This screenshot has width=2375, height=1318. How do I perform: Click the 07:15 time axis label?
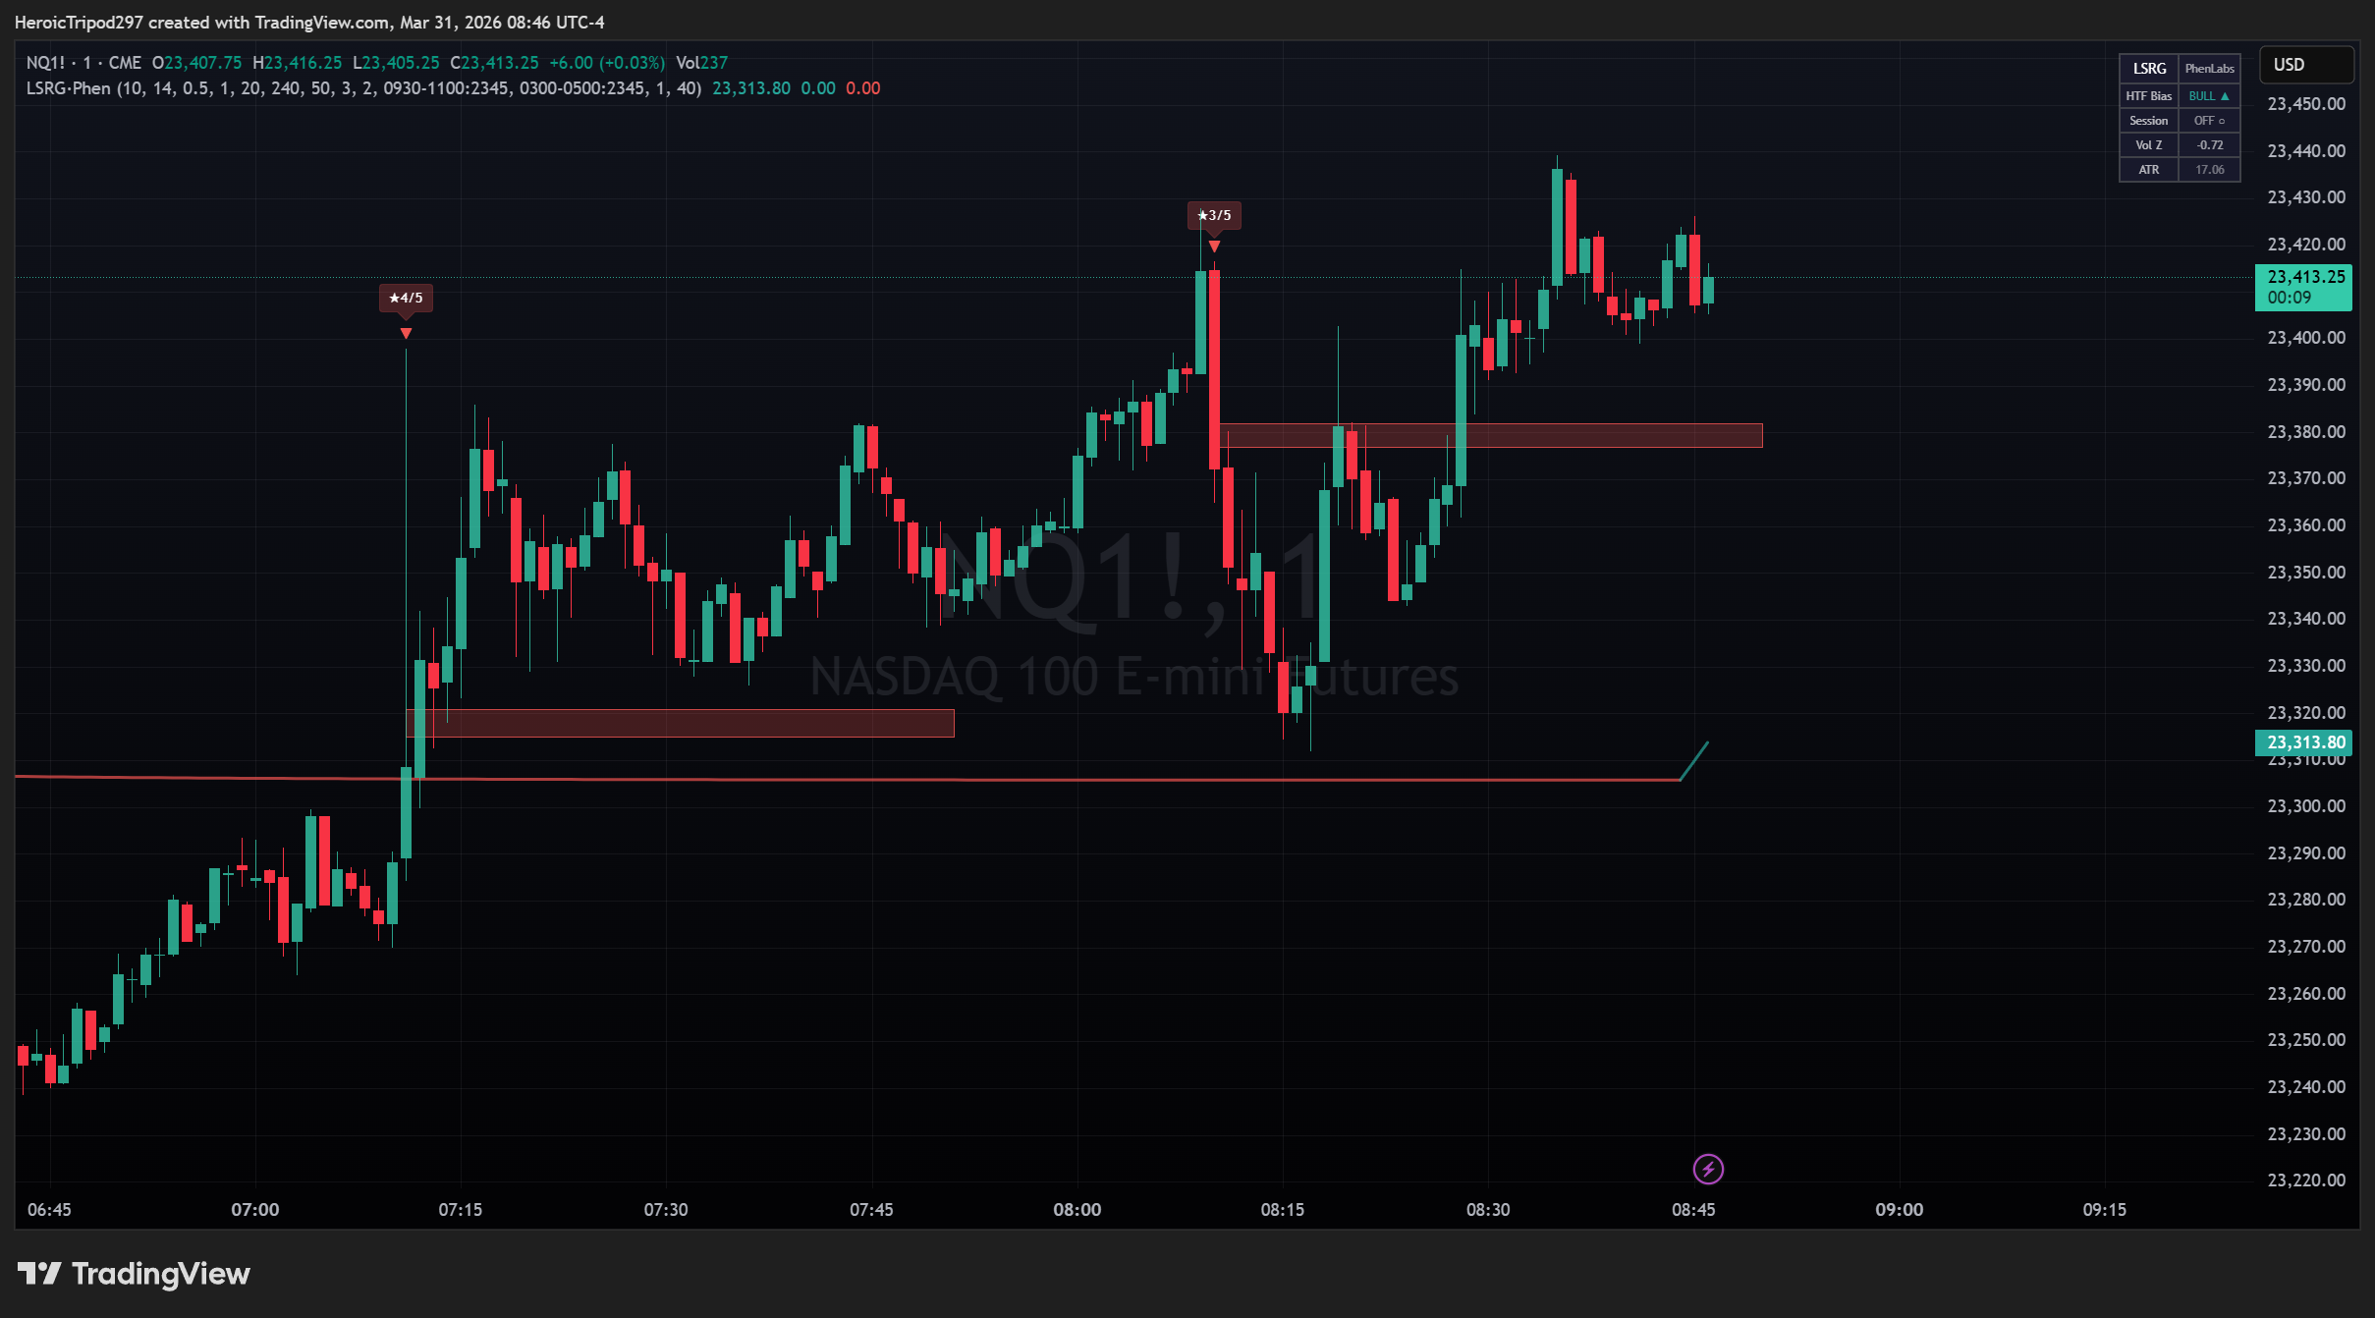coord(460,1210)
